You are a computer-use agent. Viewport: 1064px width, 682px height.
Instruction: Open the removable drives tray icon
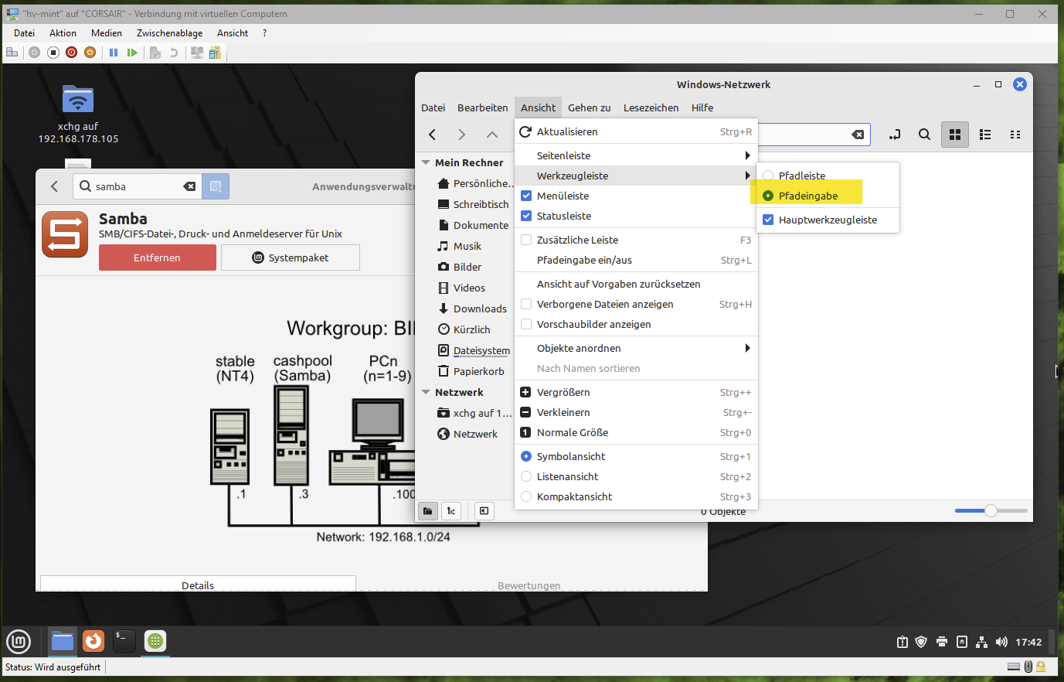pyautogui.click(x=961, y=642)
